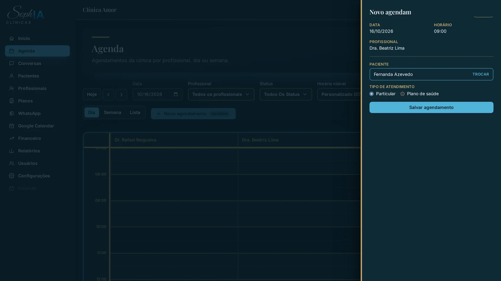Select the Plano de saúde radio option
The image size is (501, 281).
tap(403, 94)
